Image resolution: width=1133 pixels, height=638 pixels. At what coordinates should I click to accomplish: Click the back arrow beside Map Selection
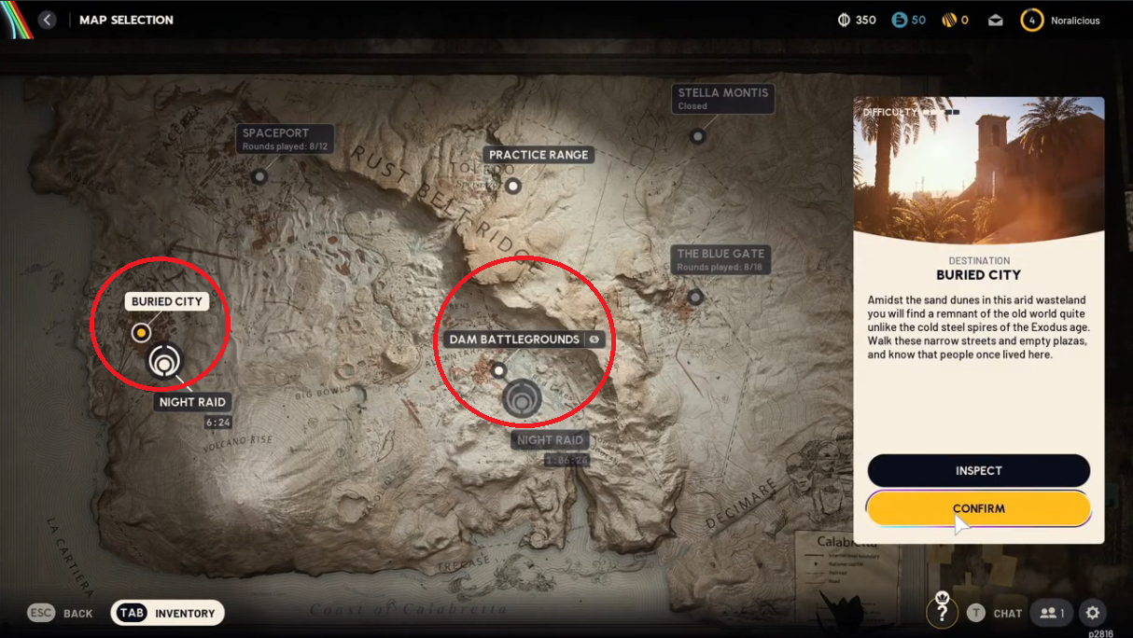click(x=47, y=20)
